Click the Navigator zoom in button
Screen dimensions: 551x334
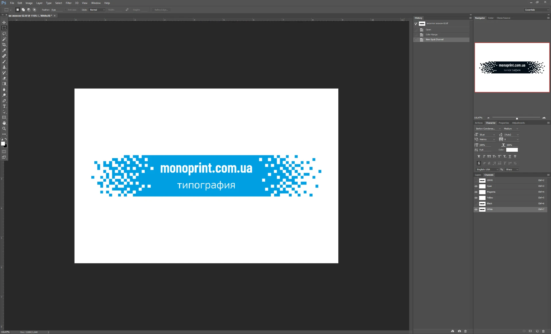pyautogui.click(x=544, y=118)
